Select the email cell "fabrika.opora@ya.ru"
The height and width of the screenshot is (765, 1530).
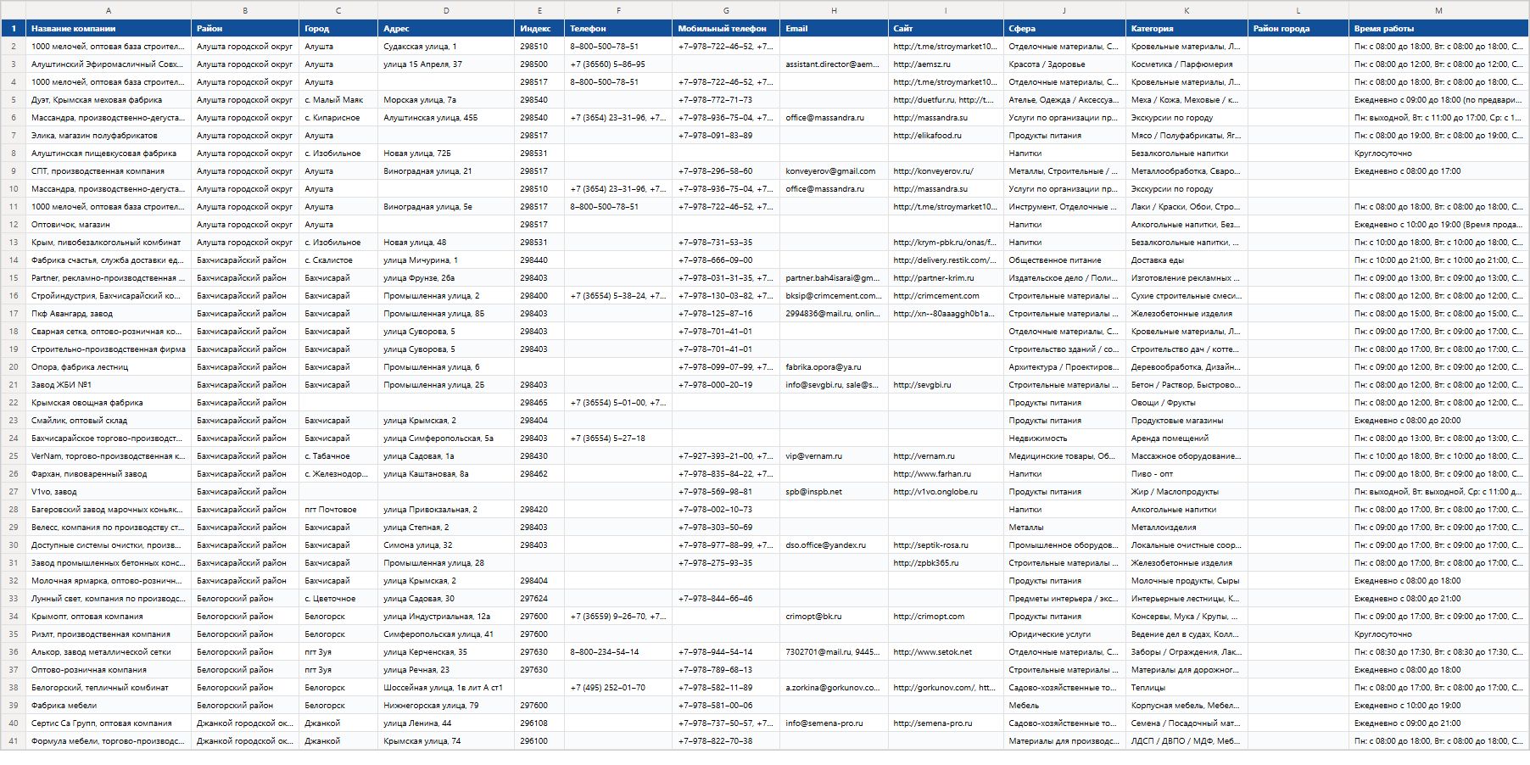click(834, 367)
